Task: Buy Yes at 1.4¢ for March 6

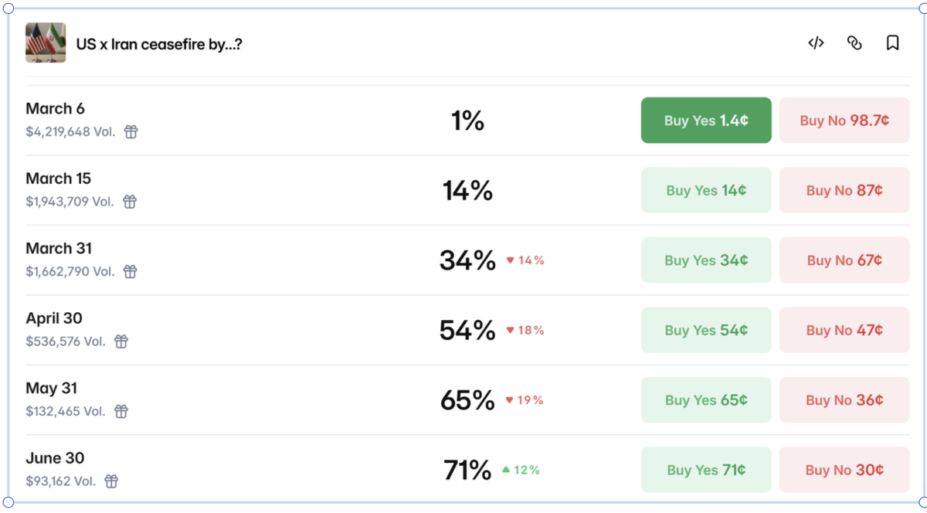Action: 706,121
